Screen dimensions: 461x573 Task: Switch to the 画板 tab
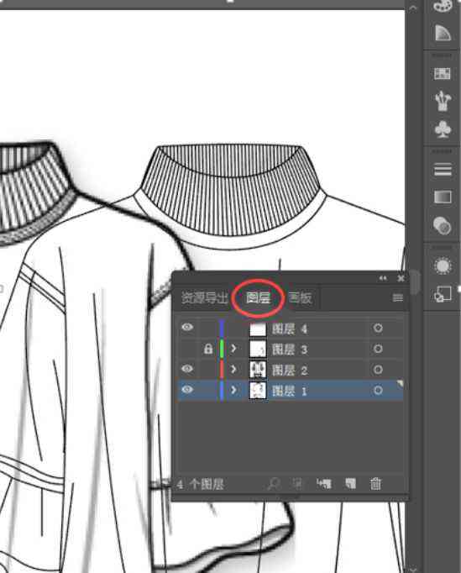[x=300, y=297]
